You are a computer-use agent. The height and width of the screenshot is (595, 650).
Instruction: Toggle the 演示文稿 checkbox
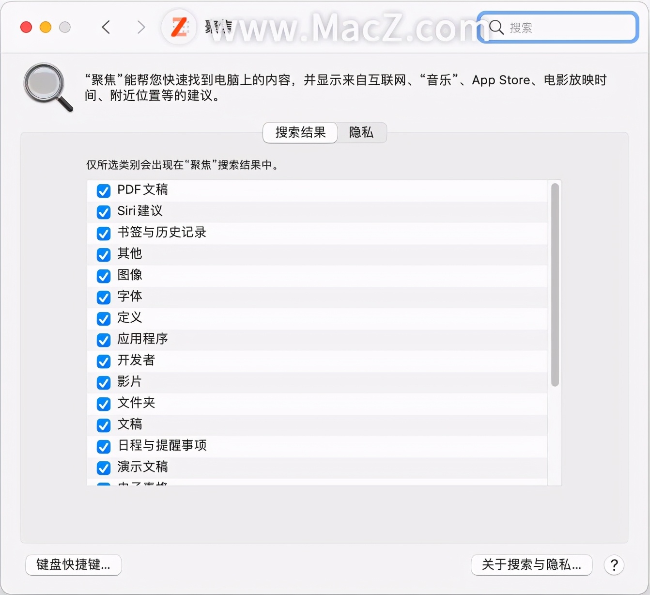coord(103,468)
